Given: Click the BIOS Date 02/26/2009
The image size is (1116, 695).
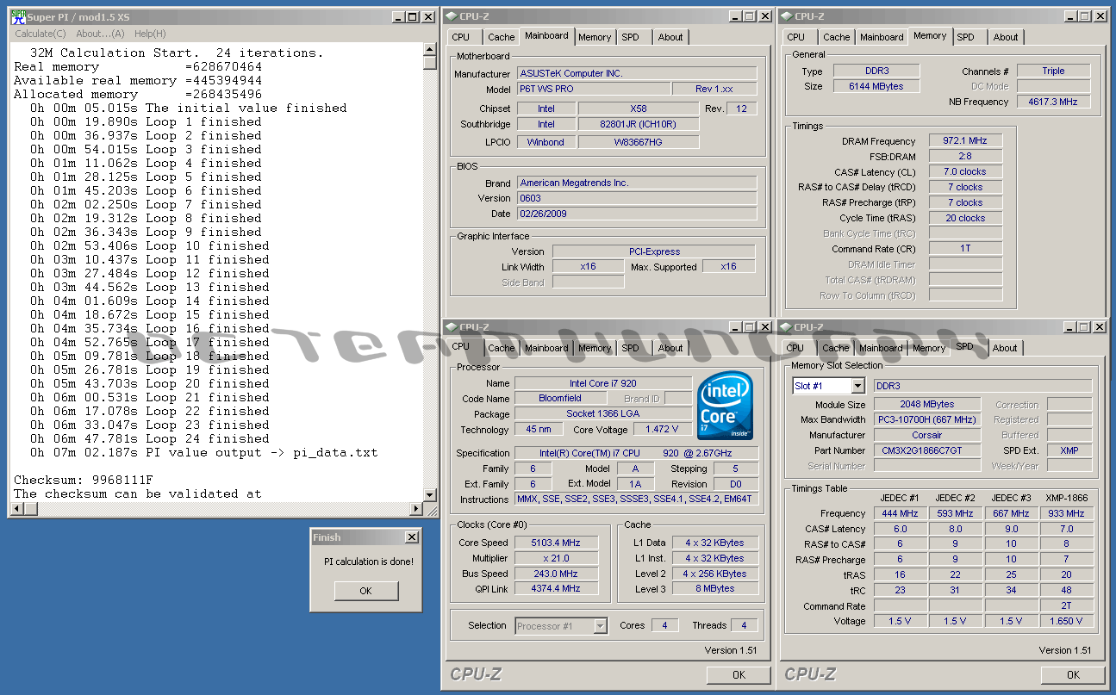Looking at the screenshot, I should pyautogui.click(x=637, y=214).
